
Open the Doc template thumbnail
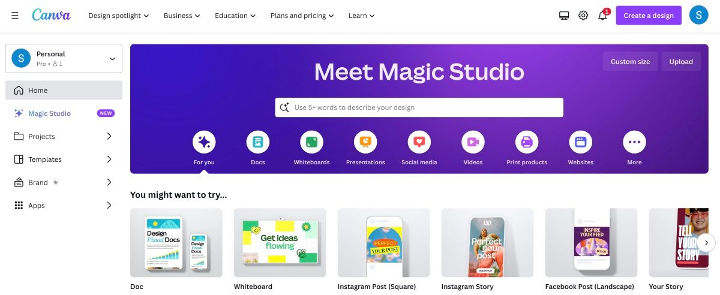176,242
